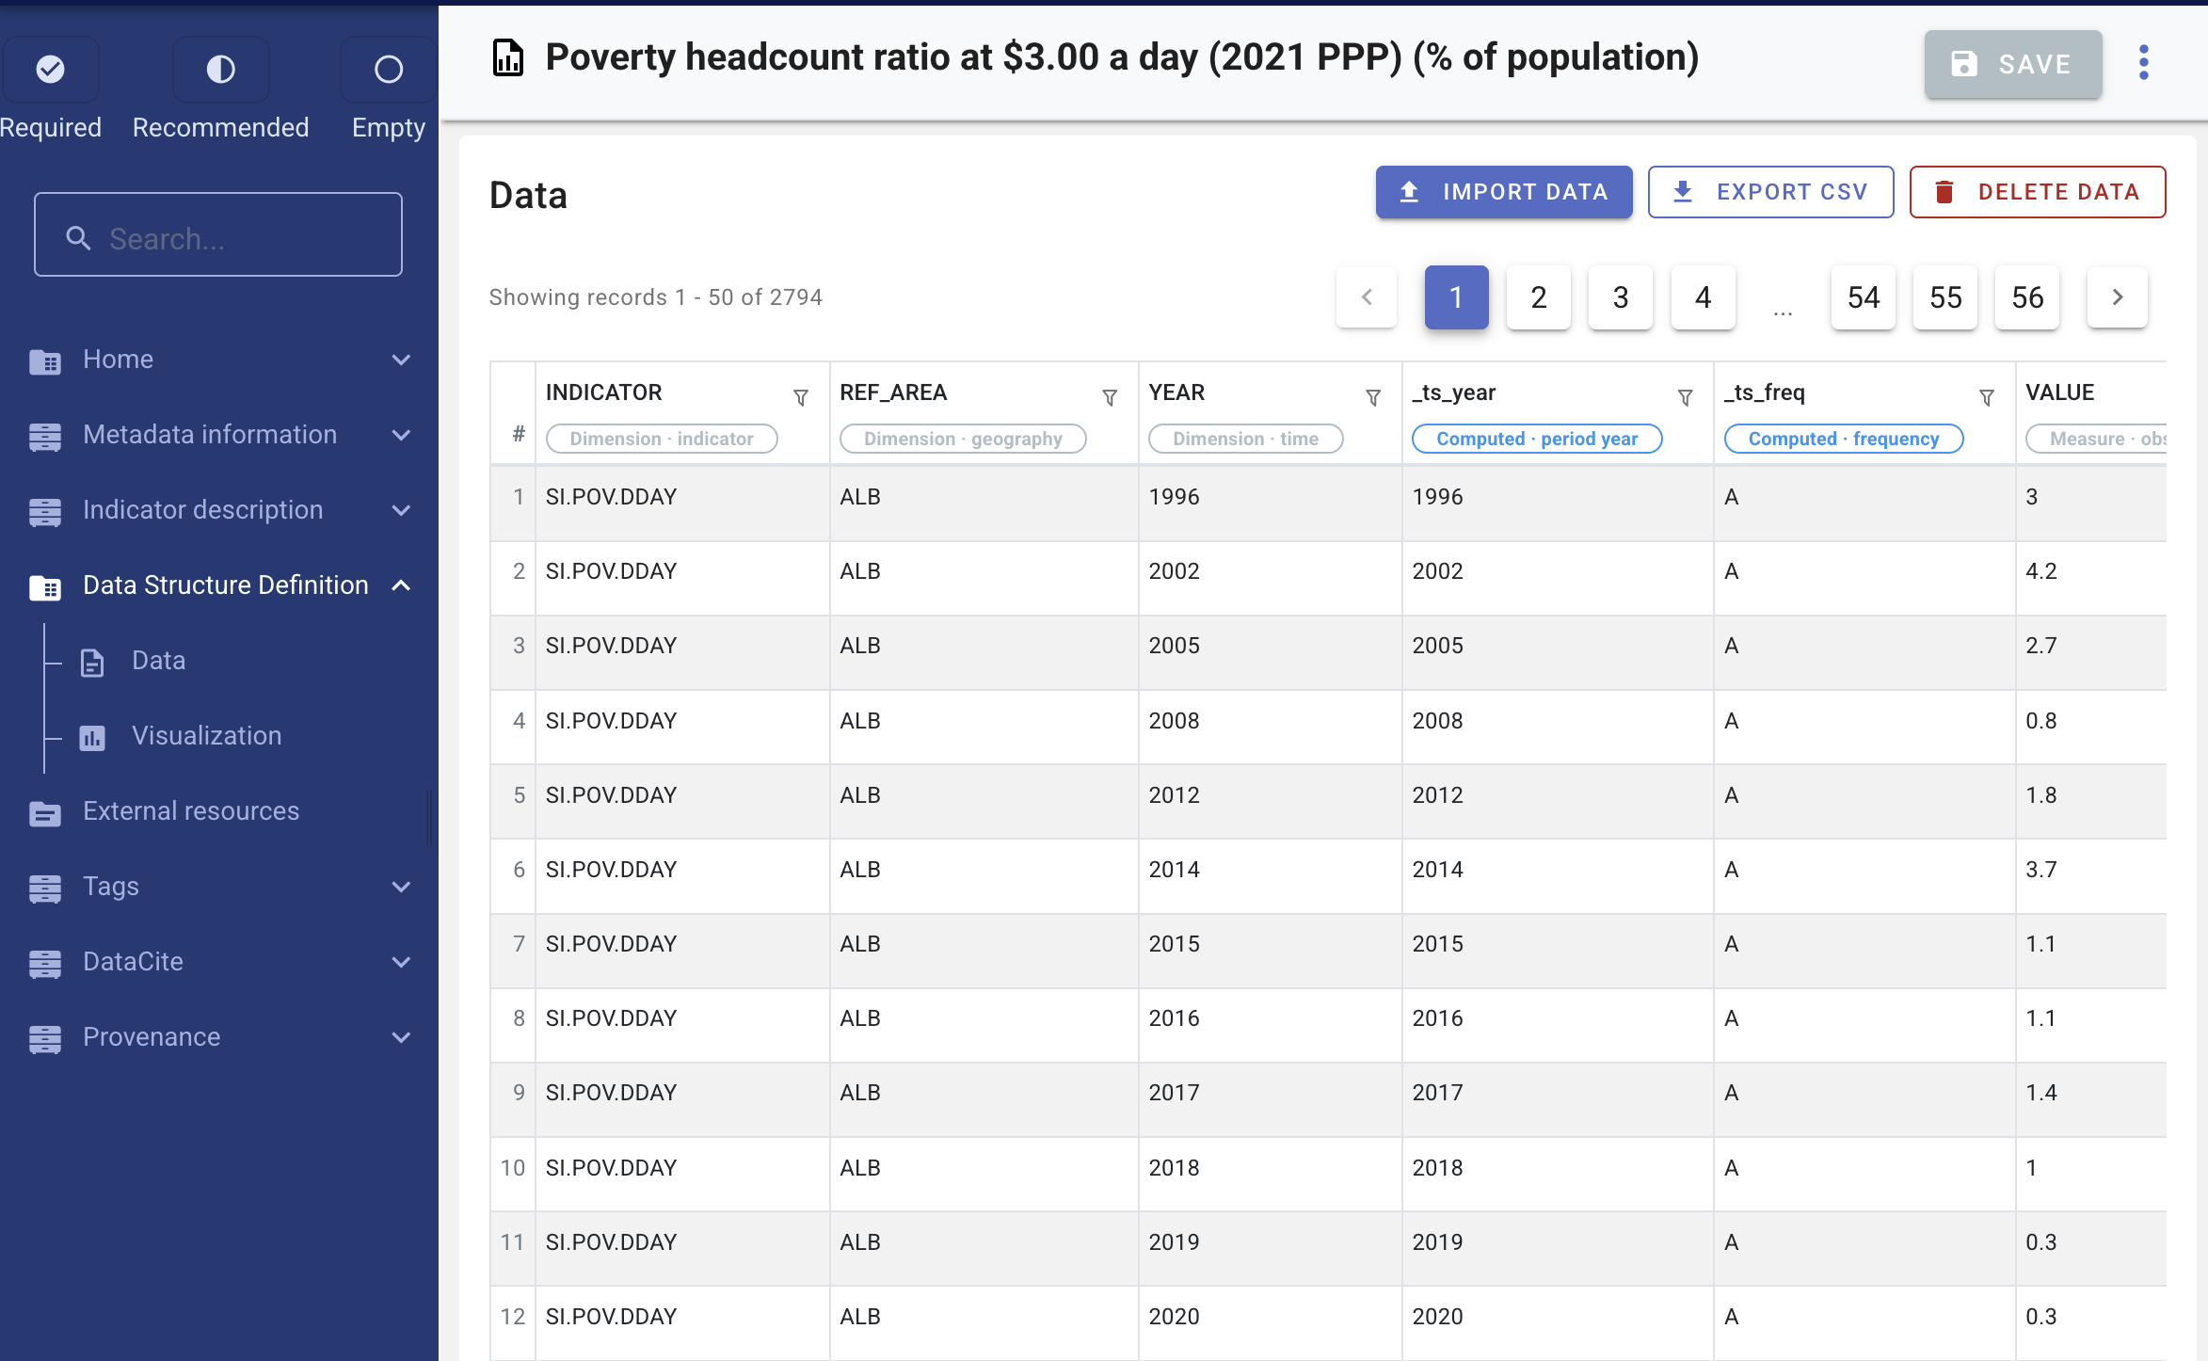
Task: Filter the INDICATOR column
Action: pos(801,398)
